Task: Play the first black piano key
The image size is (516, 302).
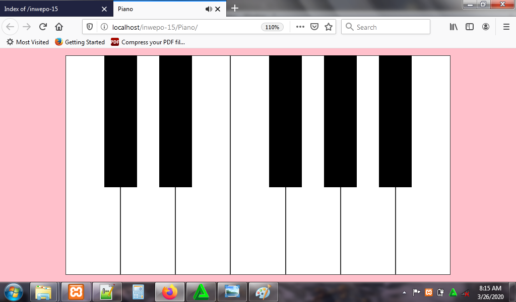Action: pos(120,121)
